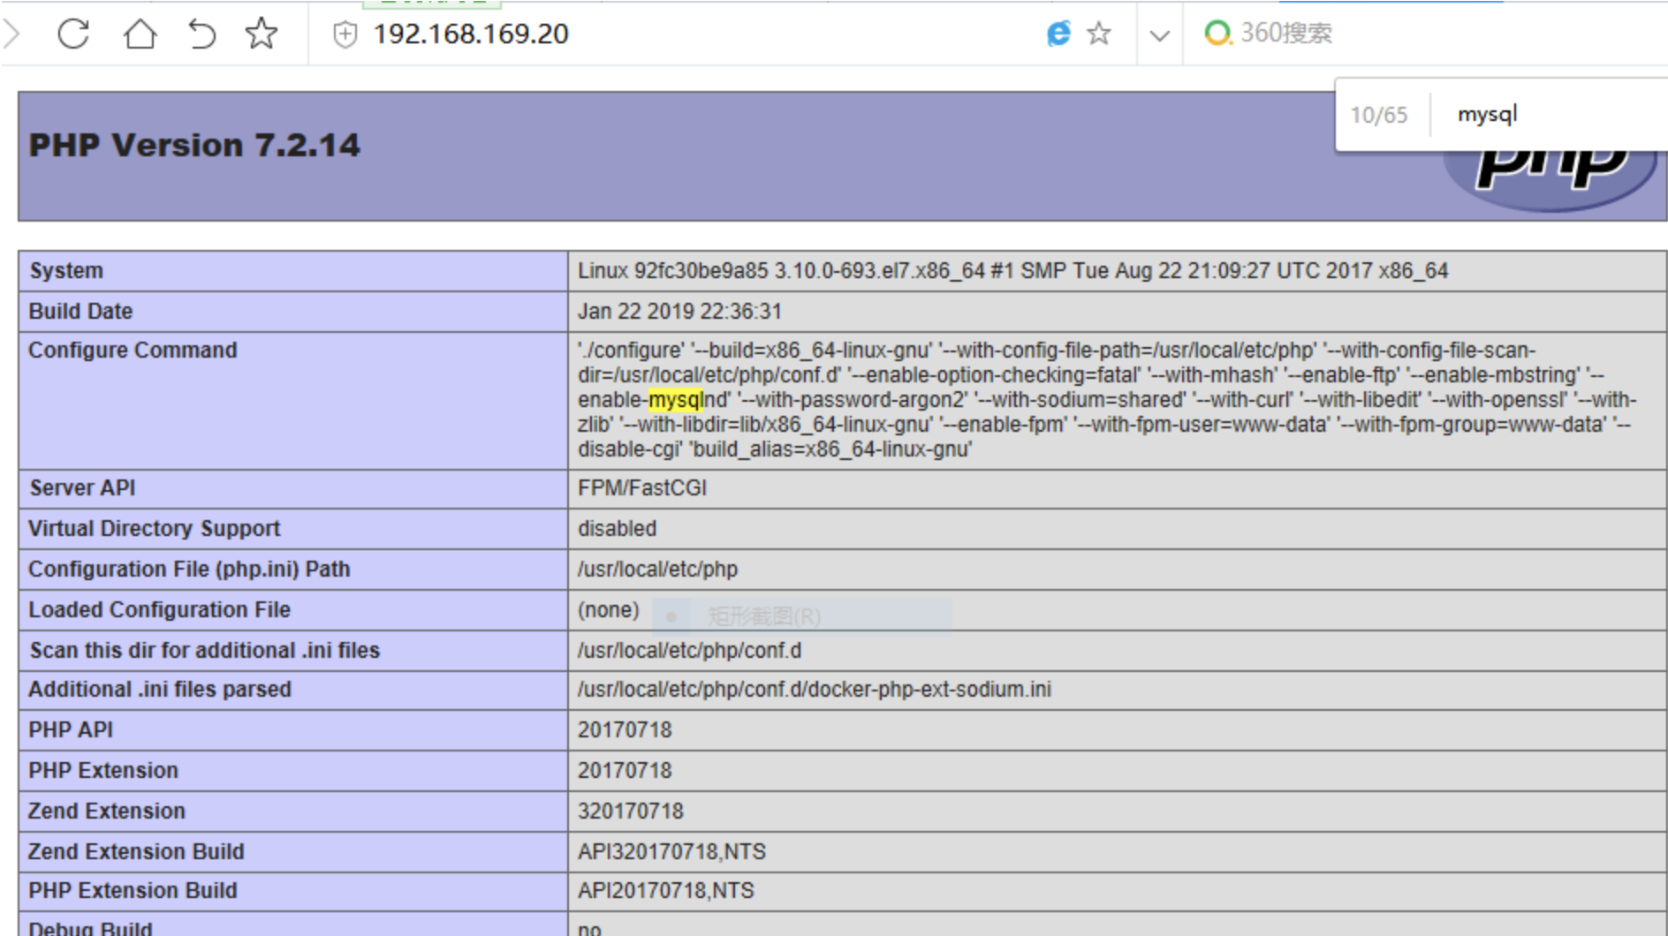Select the Server API label
This screenshot has height=936, width=1668.
(x=82, y=488)
